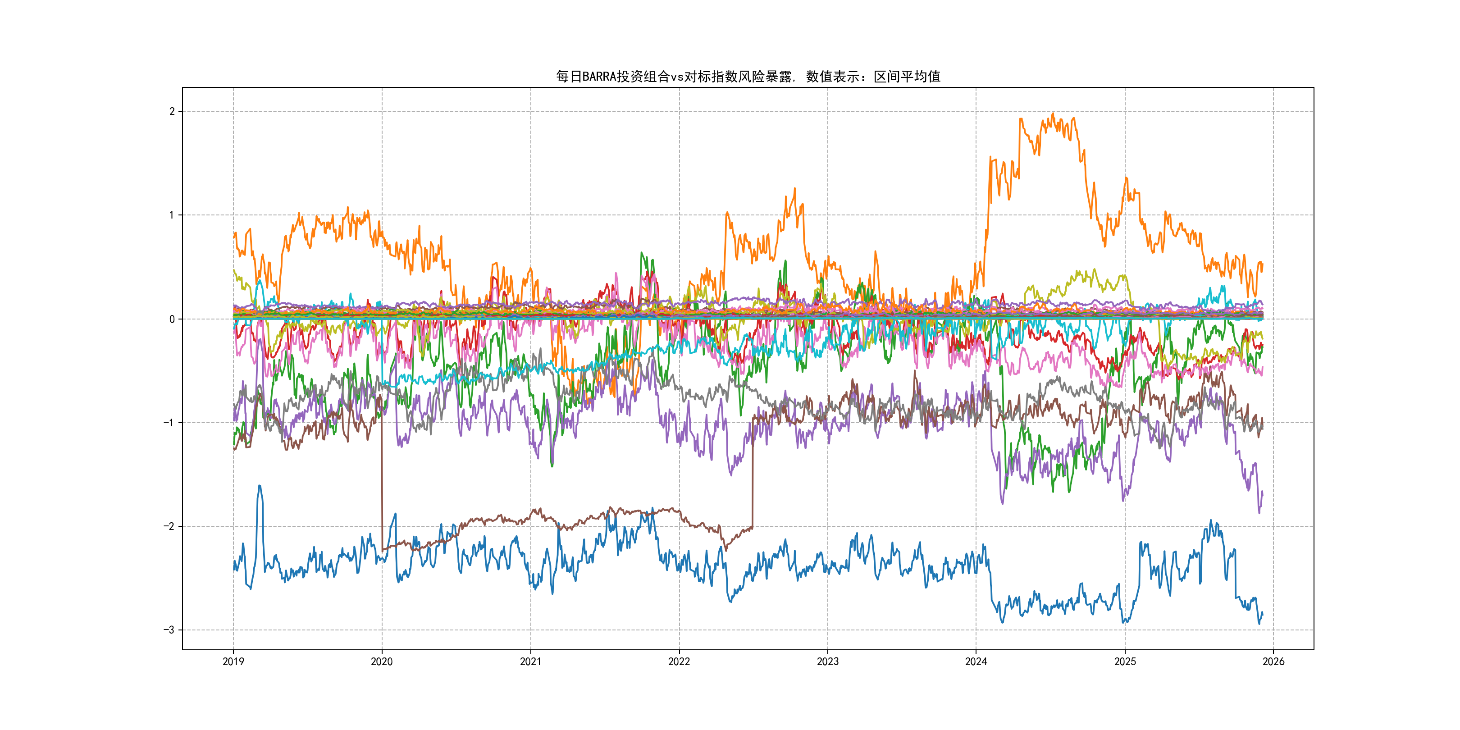1460x730 pixels.
Task: Click the 2024 x-axis tick label
Action: click(976, 662)
